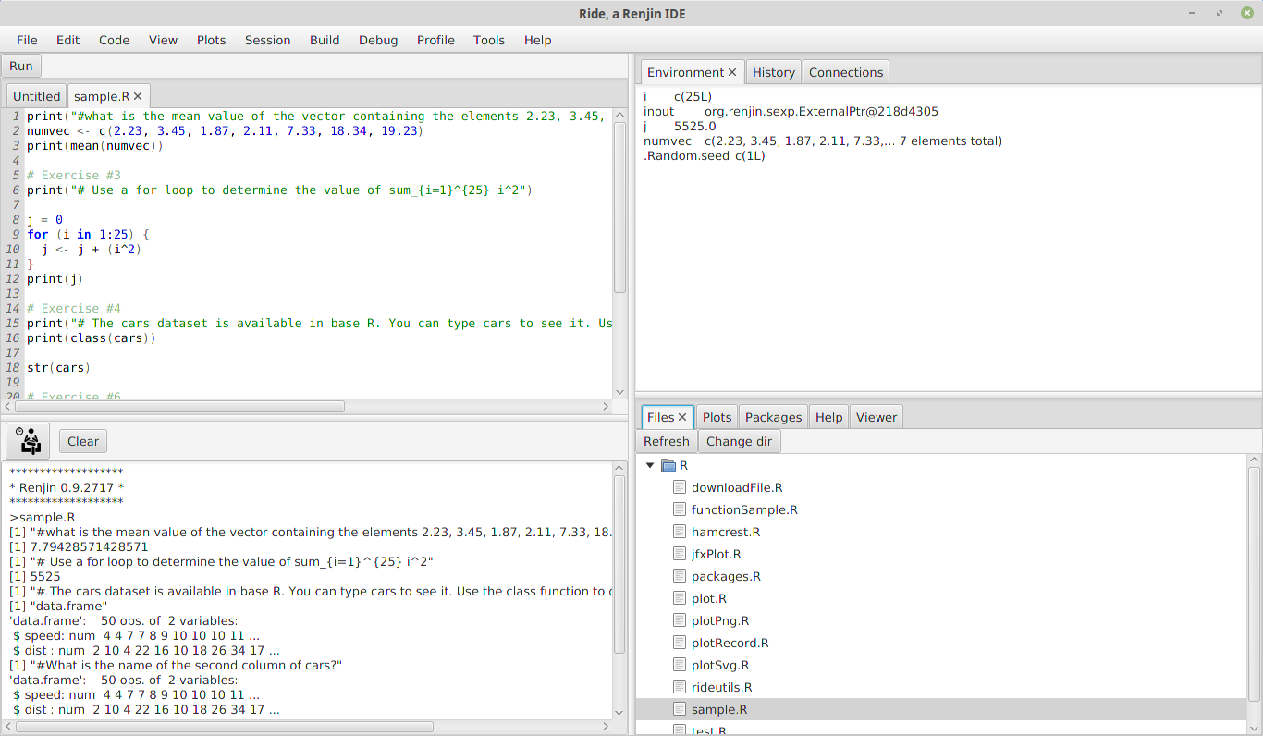Open the Help panel tab
This screenshot has width=1263, height=736.
click(x=829, y=417)
